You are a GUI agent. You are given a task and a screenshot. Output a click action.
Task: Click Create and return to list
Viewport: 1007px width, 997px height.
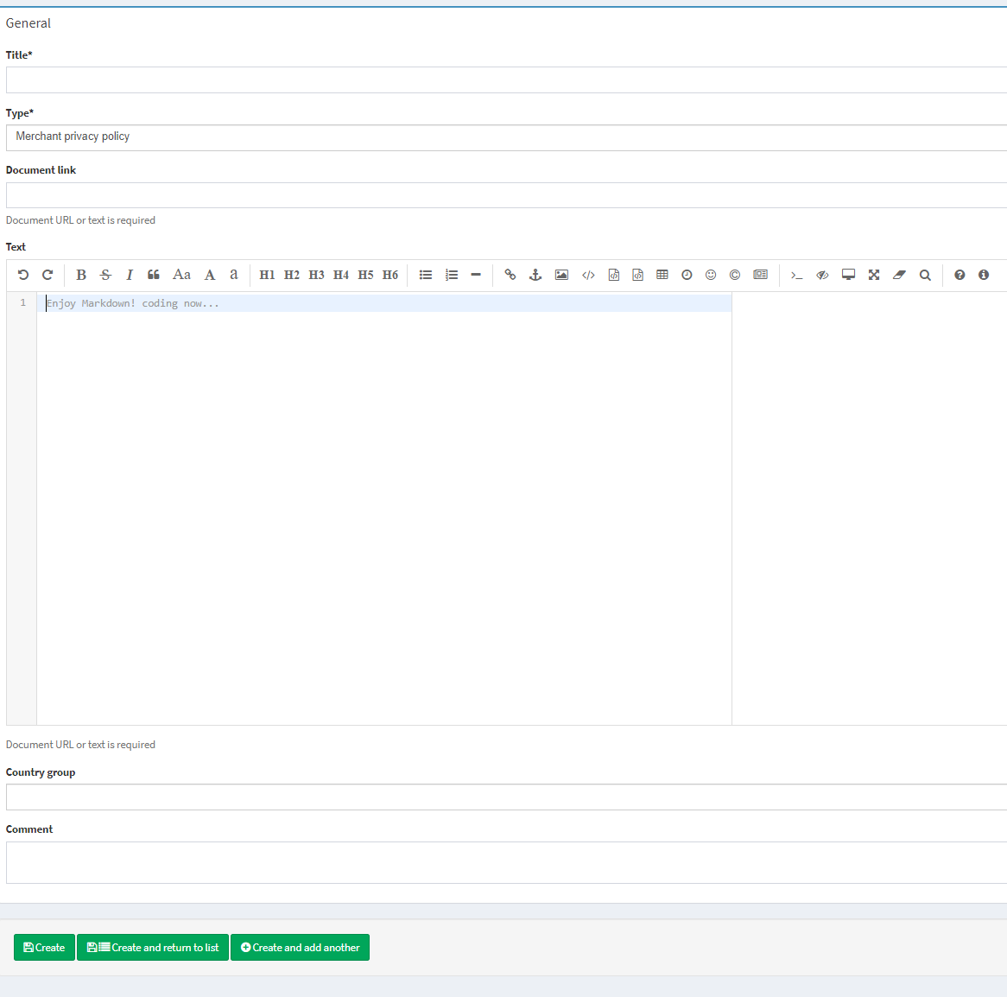tap(152, 947)
